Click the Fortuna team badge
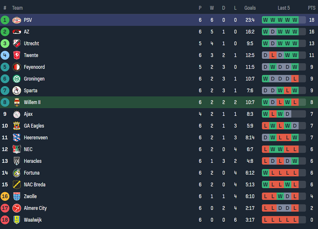Viewport: 318px width, 229px height. [17, 173]
